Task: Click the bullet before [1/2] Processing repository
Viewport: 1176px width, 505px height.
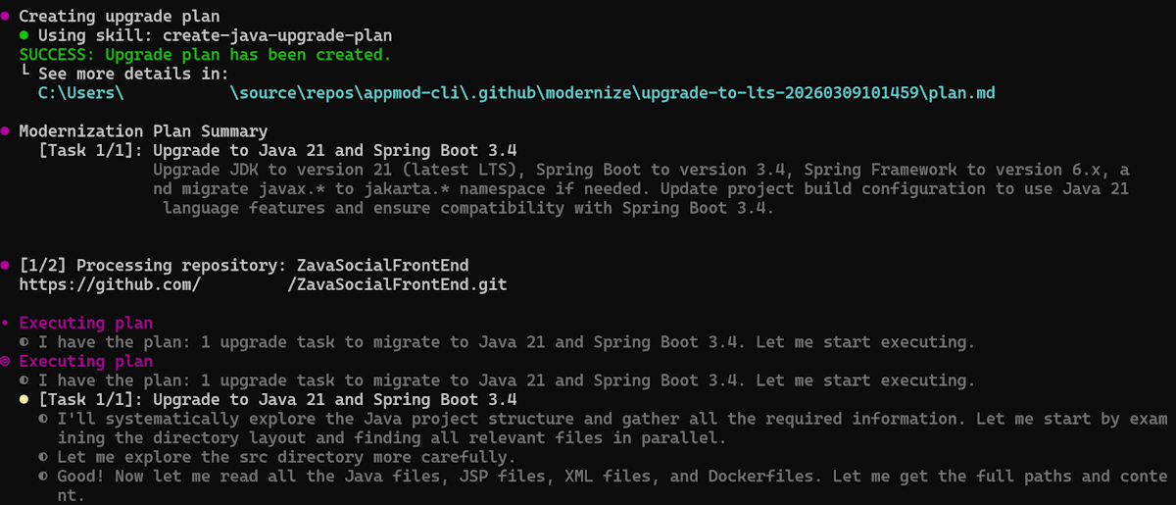Action: (6, 266)
